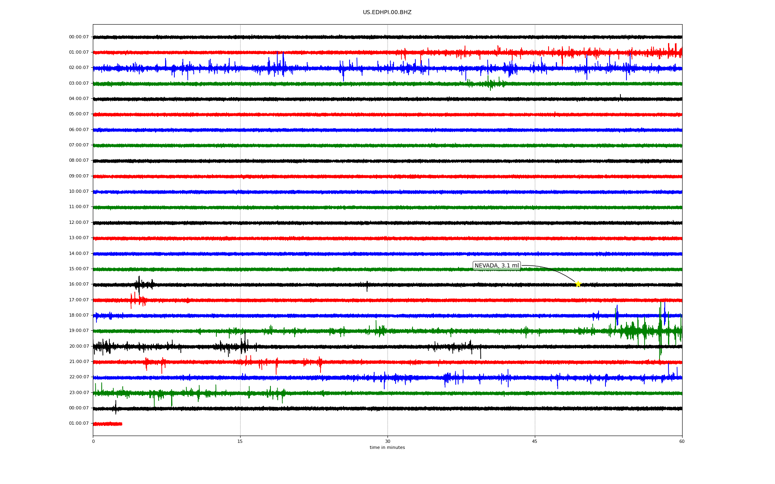Click the 16:00:07 time row label
775x484 pixels.
(79, 284)
